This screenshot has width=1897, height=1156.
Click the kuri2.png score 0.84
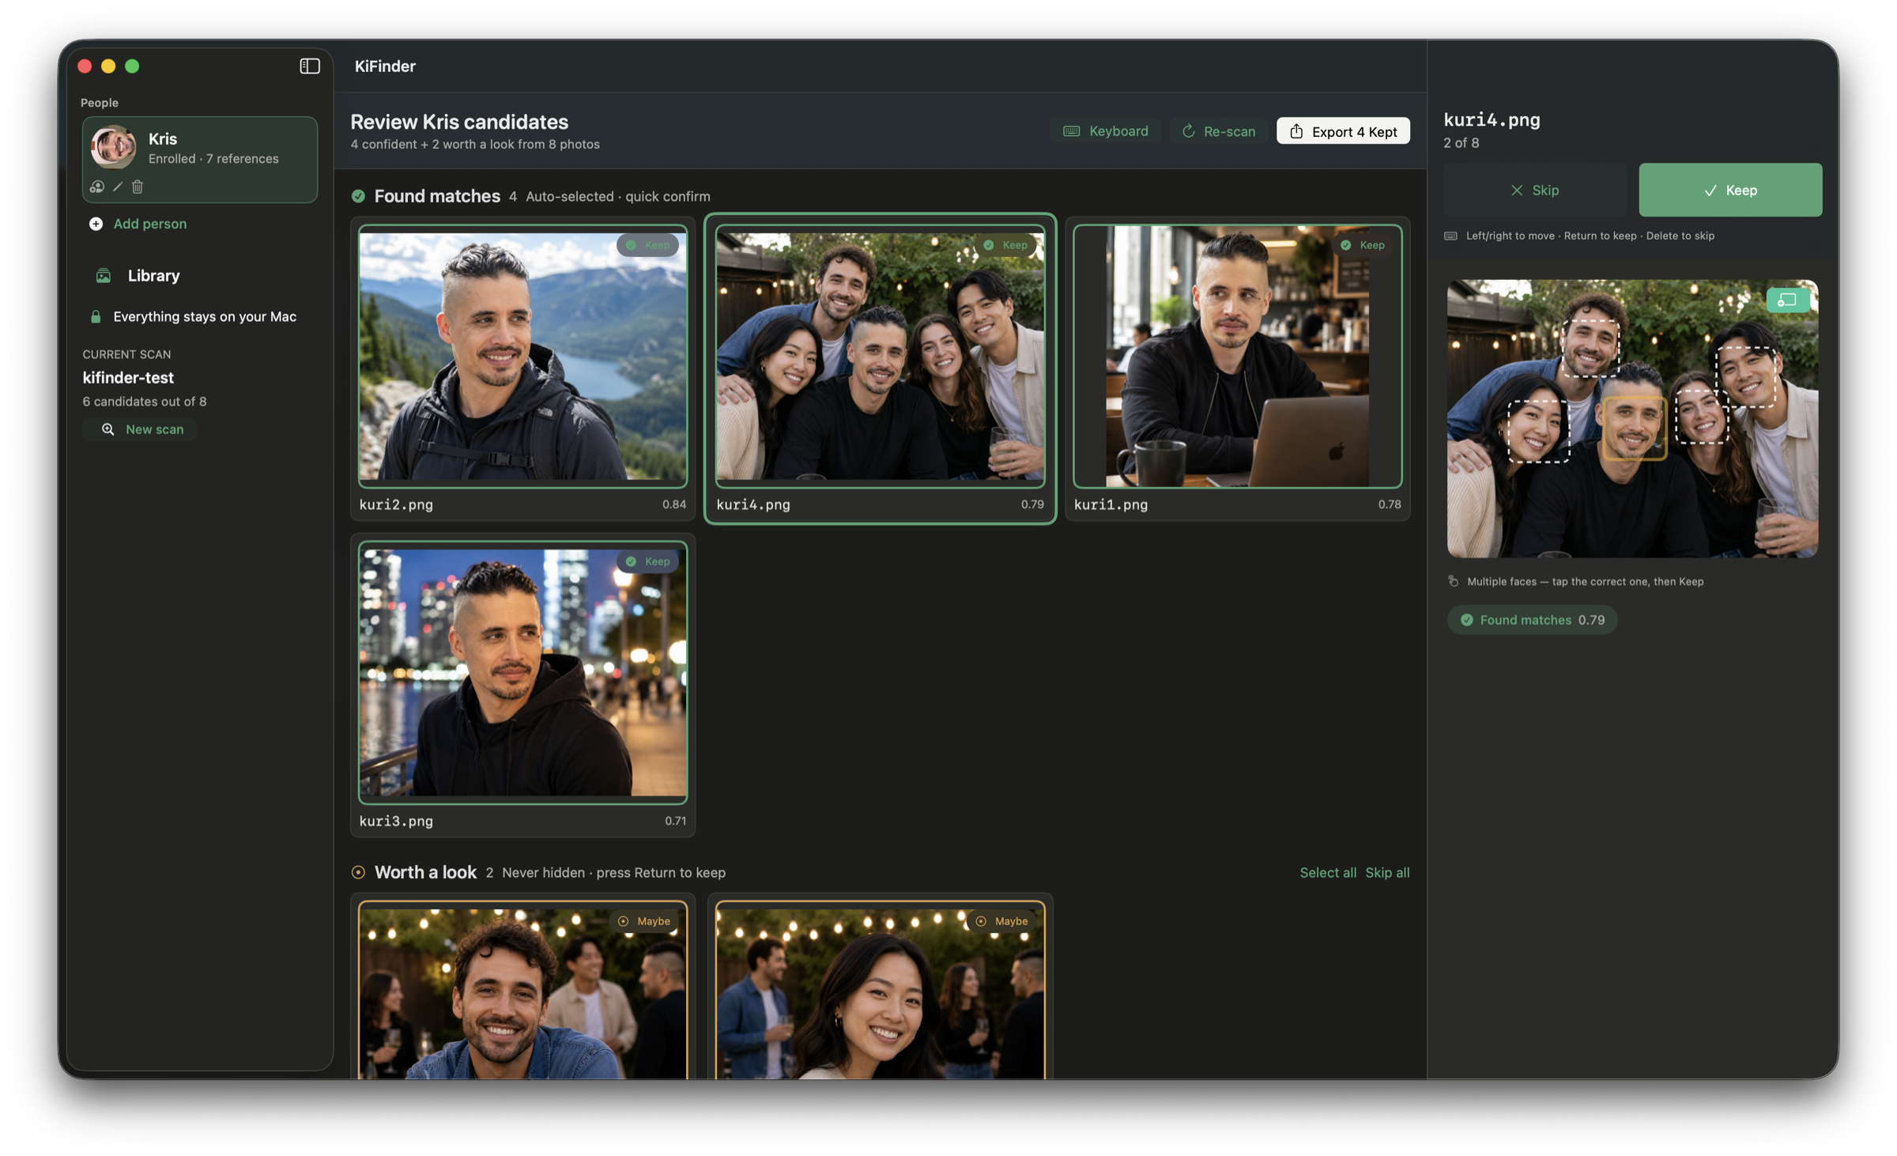point(674,504)
